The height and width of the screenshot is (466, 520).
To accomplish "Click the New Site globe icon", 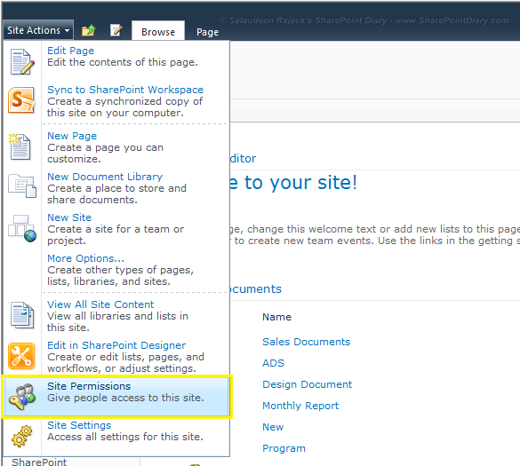I will (22, 228).
